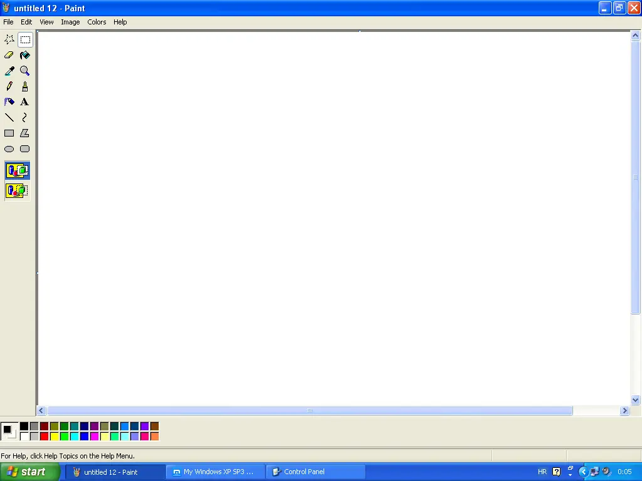
Task: Choose the Curve tool
Action: (24, 117)
